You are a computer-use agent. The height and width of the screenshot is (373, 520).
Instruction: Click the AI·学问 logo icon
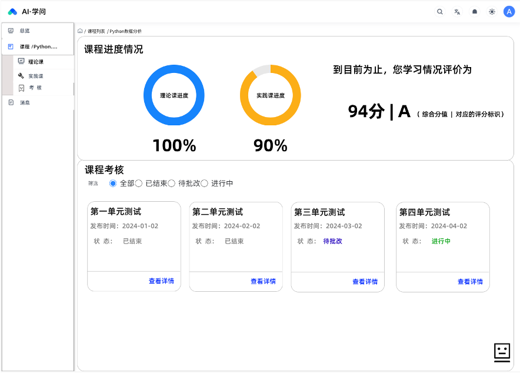coord(12,12)
